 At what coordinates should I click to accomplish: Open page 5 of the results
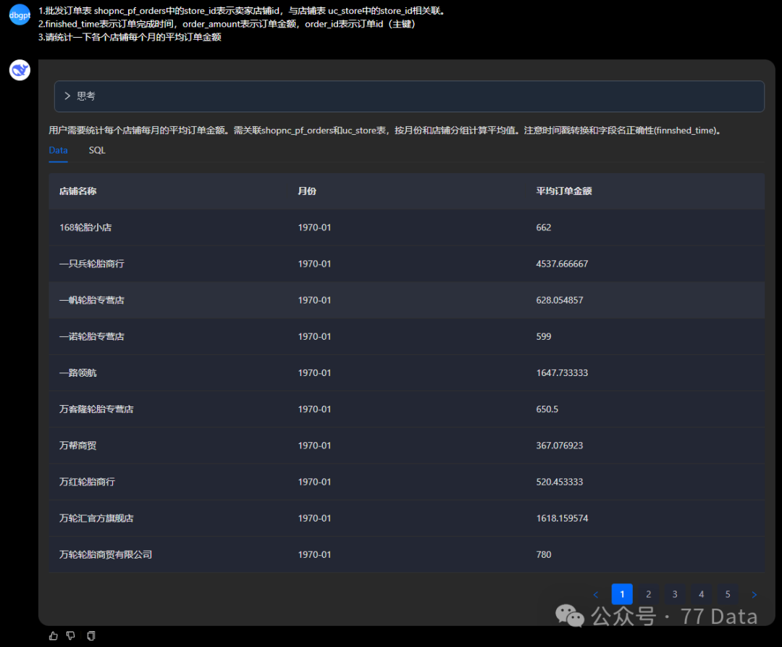coord(727,594)
